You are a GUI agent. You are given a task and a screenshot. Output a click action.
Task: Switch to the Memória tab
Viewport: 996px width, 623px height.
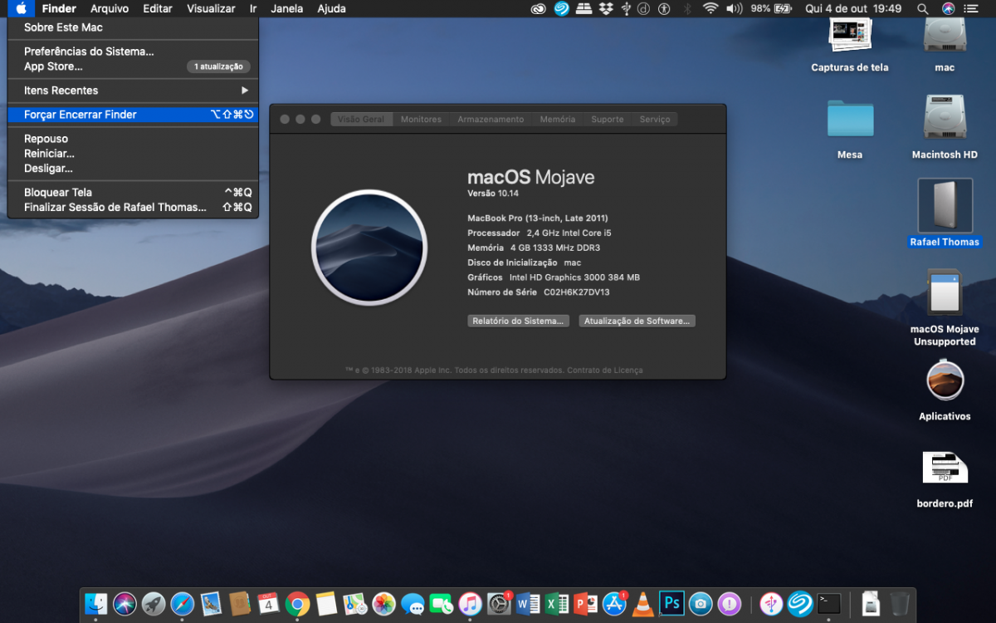coord(557,120)
